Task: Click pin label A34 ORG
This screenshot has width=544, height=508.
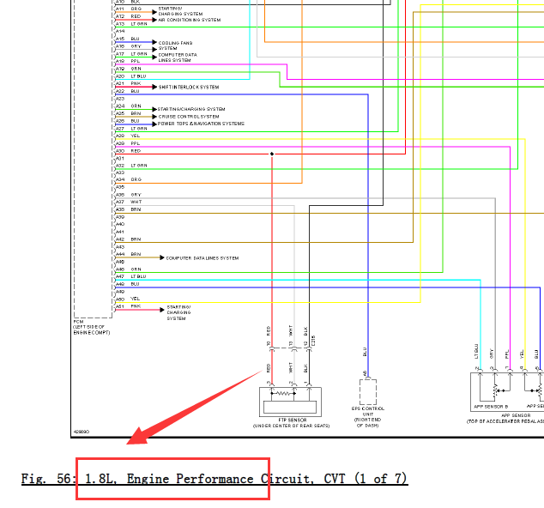Action: [129, 179]
